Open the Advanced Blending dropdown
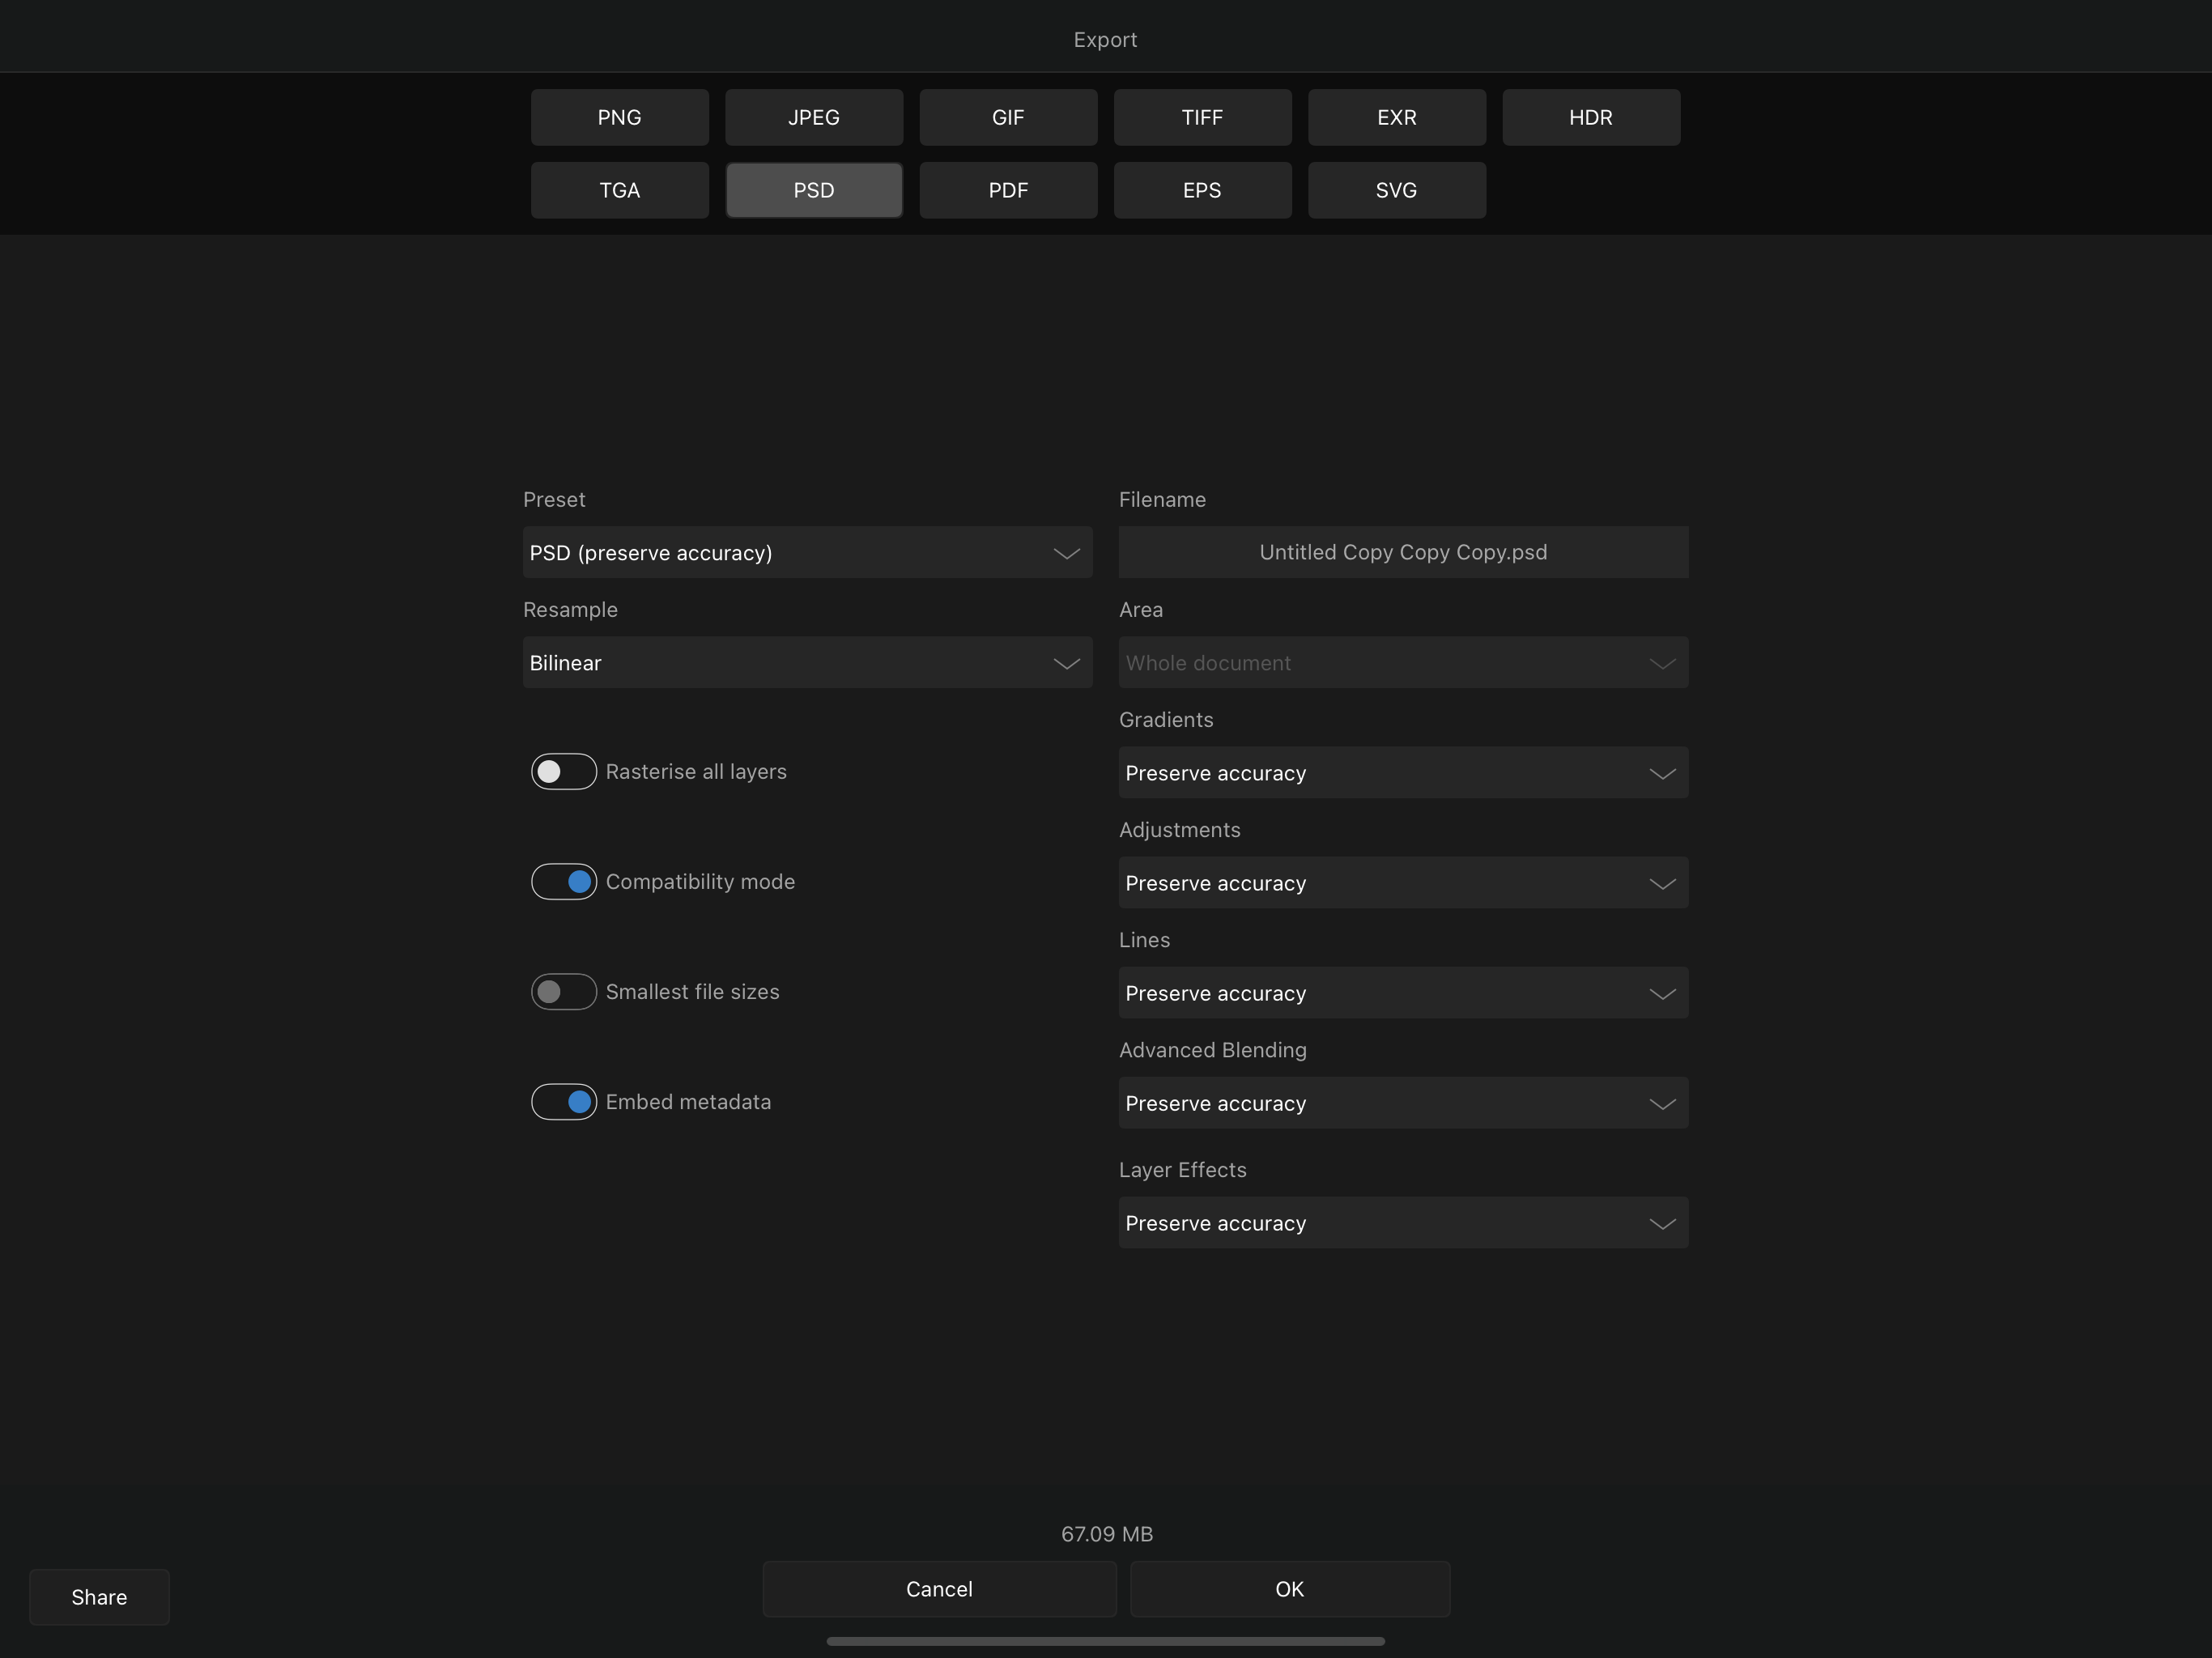Screen dimensions: 2212x1658 [x=1403, y=1102]
